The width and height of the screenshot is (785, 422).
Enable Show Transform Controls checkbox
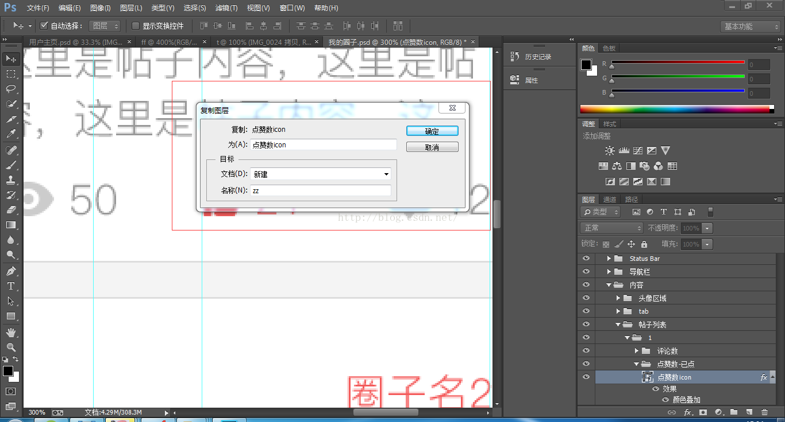(136, 26)
